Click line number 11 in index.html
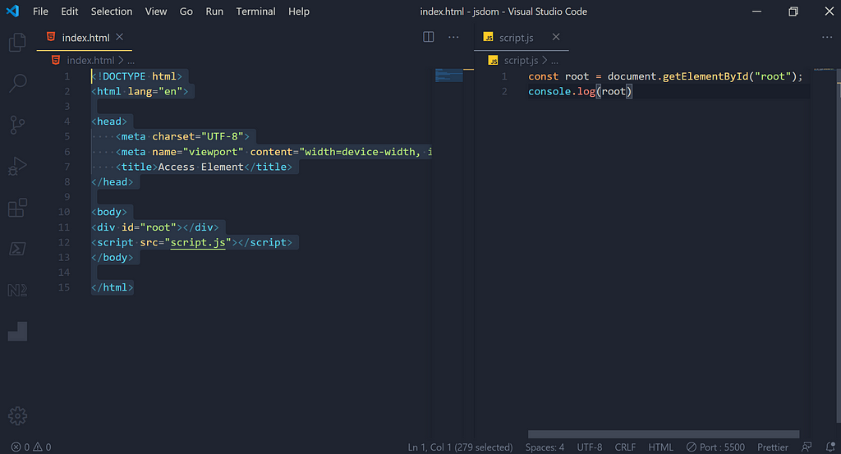Viewport: 841px width, 454px height. click(64, 227)
